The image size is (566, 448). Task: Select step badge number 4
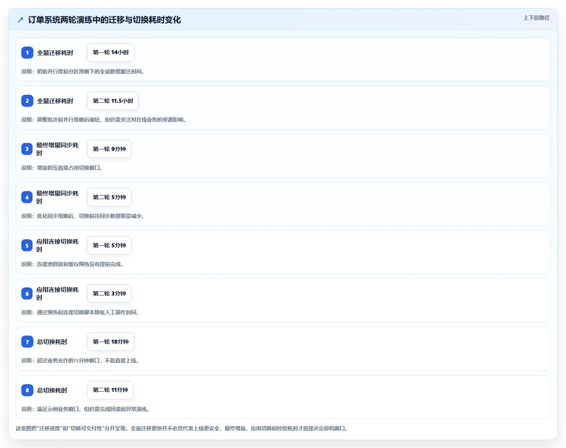coord(27,197)
